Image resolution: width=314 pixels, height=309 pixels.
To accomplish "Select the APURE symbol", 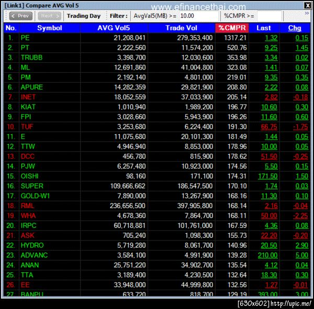I will tap(32, 87).
